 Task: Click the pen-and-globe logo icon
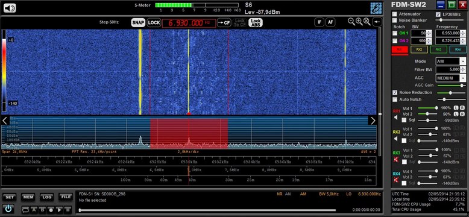click(x=376, y=8)
